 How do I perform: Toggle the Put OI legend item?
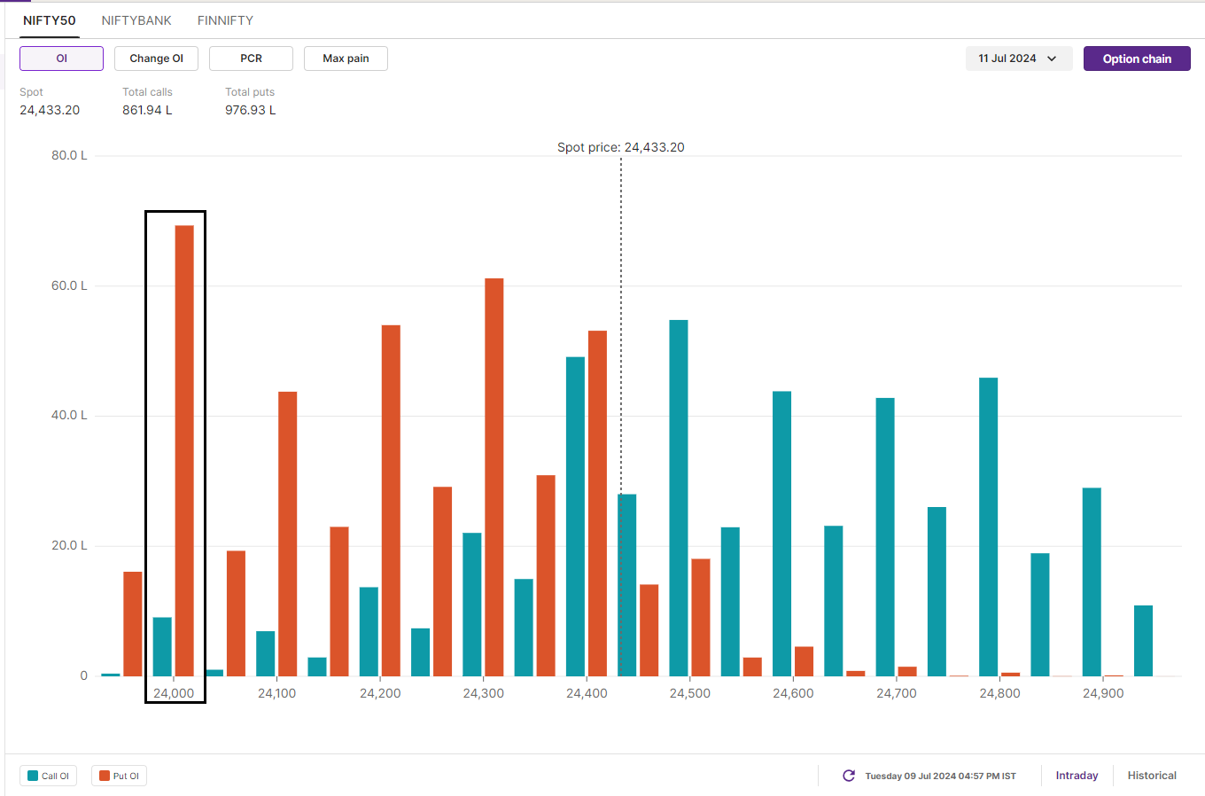[119, 776]
